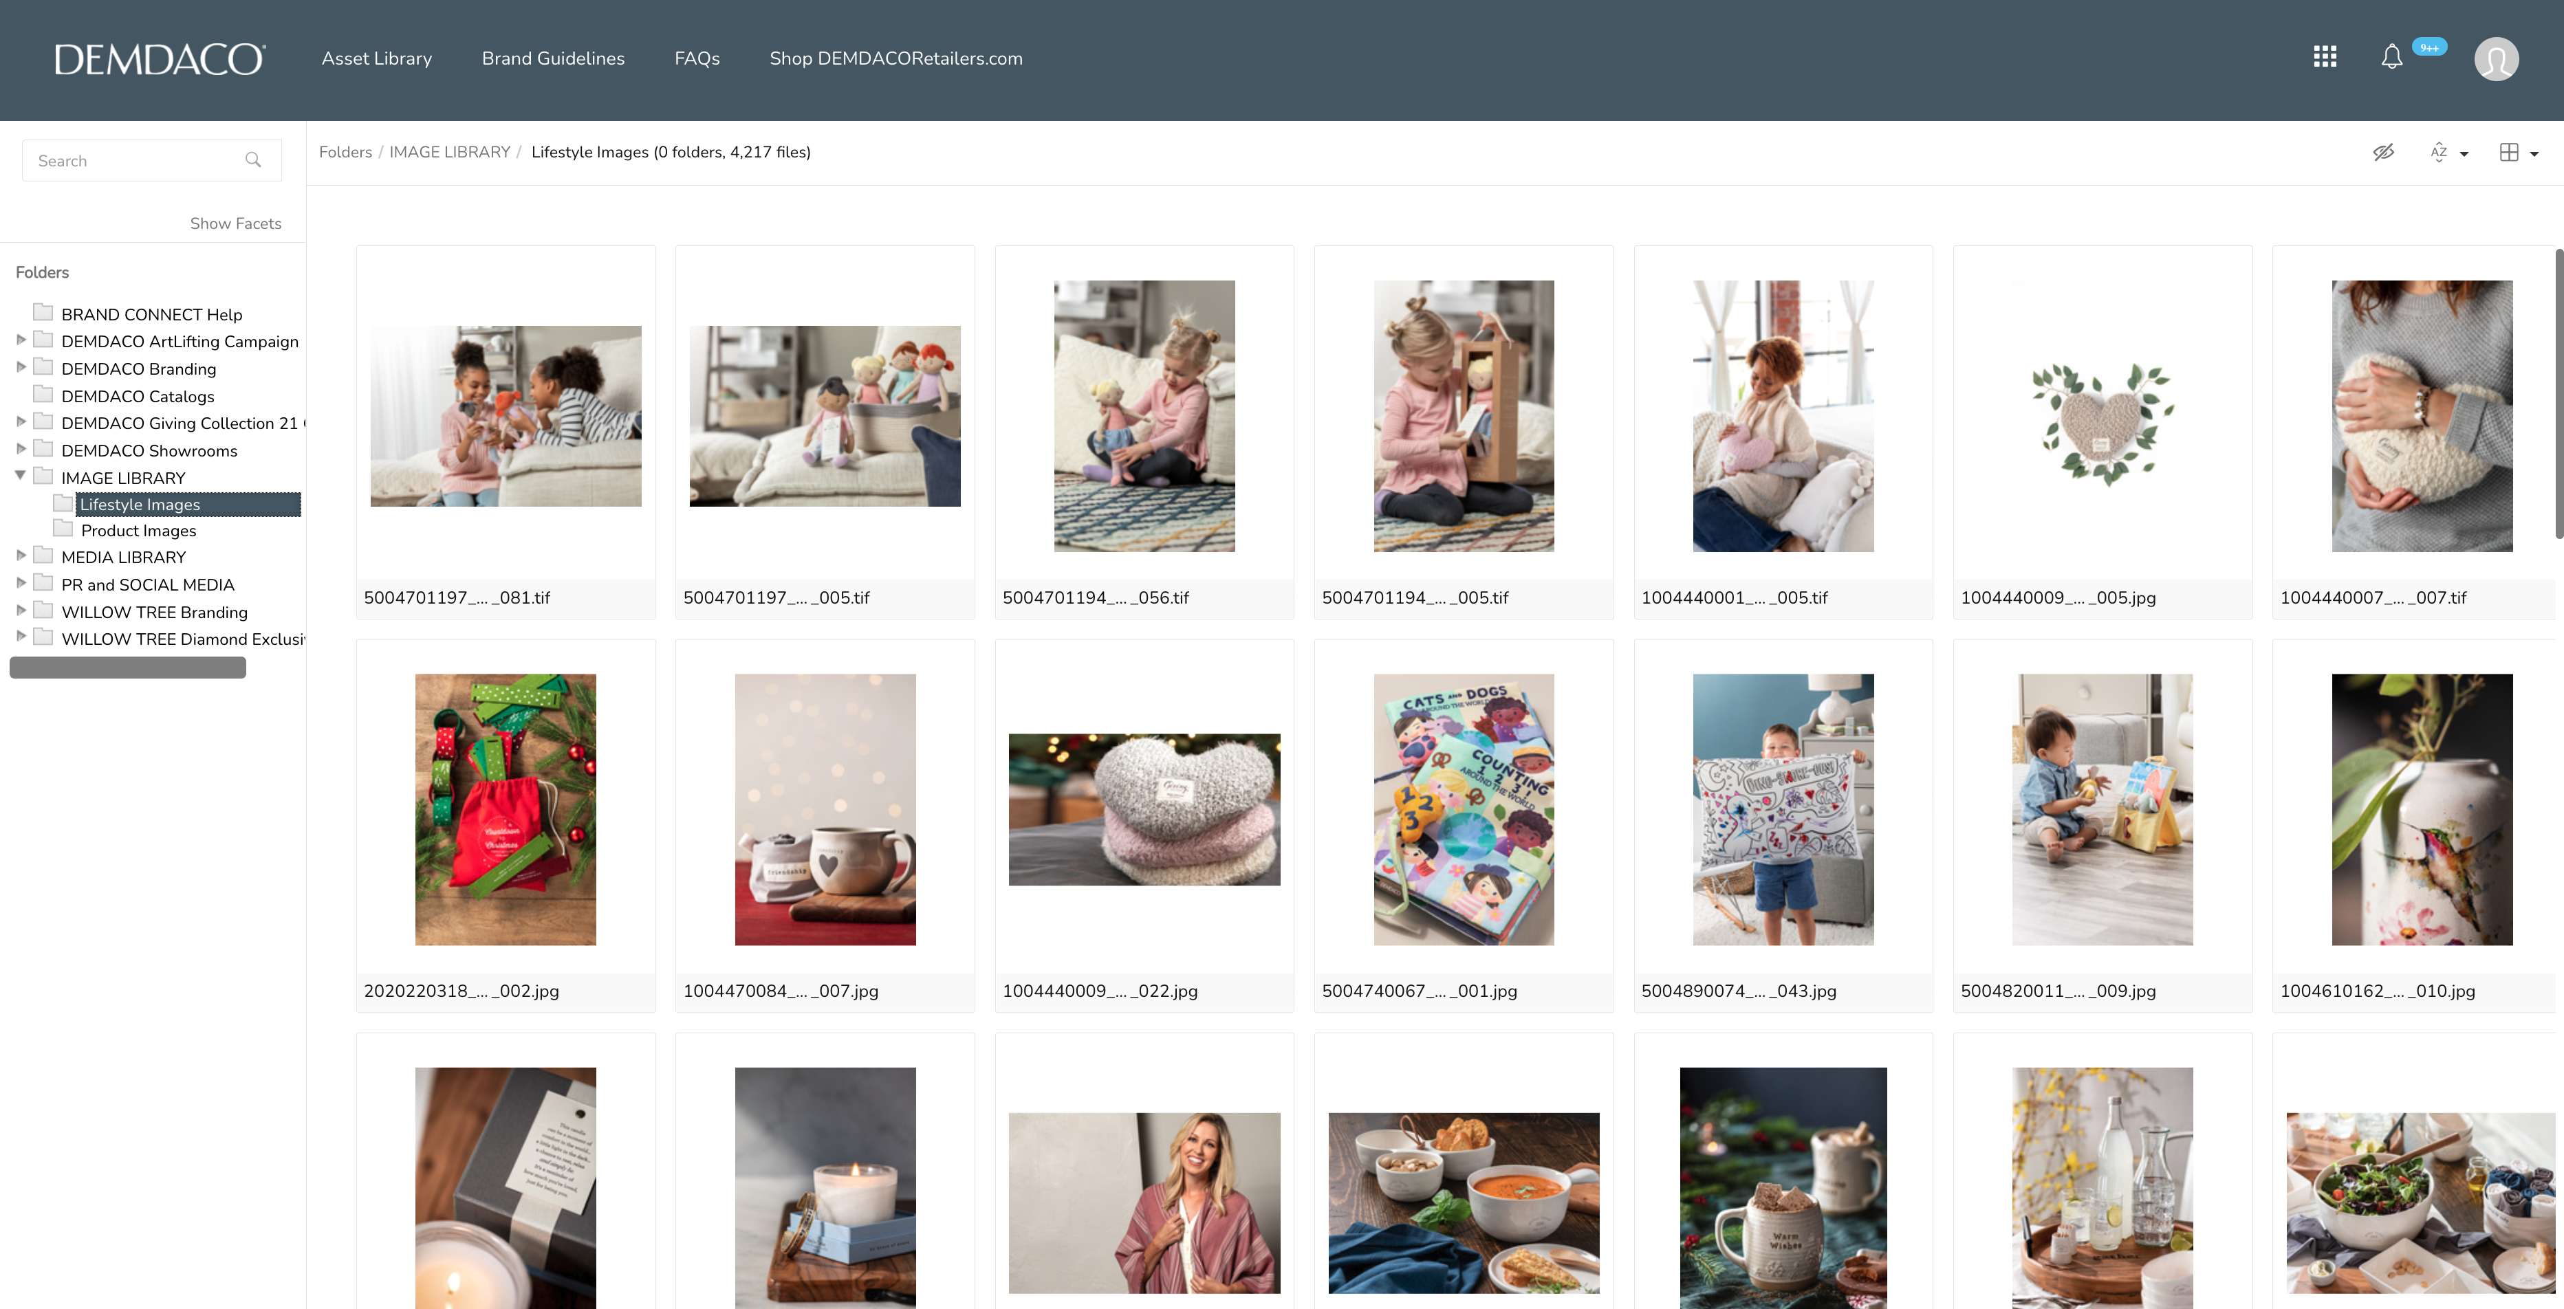This screenshot has height=1309, width=2564.
Task: Click the search magnifier icon
Action: pos(253,159)
